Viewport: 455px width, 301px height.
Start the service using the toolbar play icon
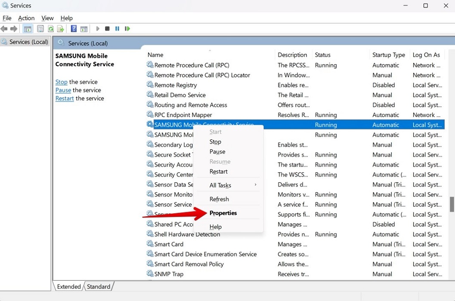(97, 28)
